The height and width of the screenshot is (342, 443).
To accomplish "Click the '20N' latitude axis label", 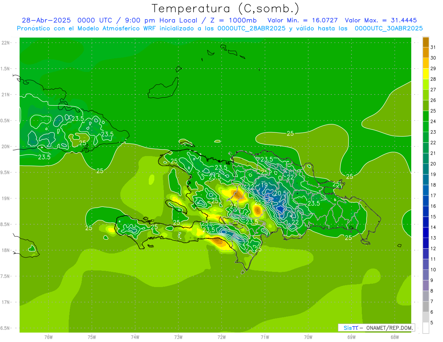I will click(x=5, y=146).
